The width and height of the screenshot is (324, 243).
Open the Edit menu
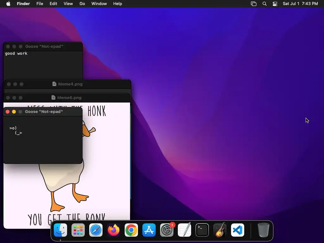coord(53,4)
